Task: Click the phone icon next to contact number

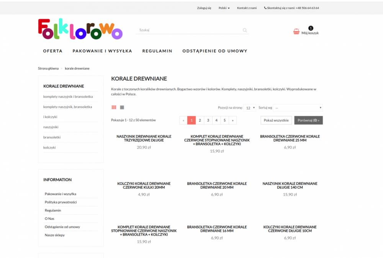Action: [x=265, y=8]
